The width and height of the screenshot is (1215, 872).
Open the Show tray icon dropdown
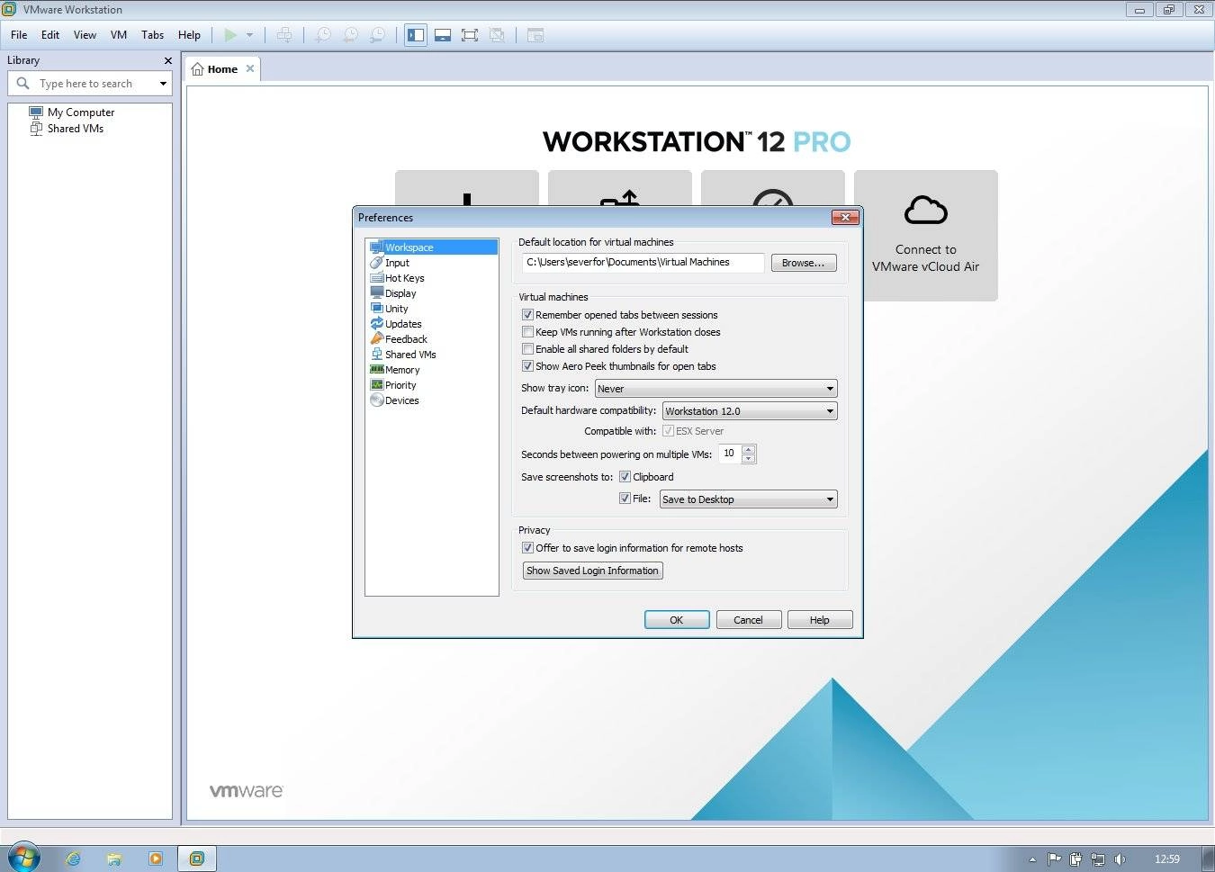pyautogui.click(x=715, y=389)
